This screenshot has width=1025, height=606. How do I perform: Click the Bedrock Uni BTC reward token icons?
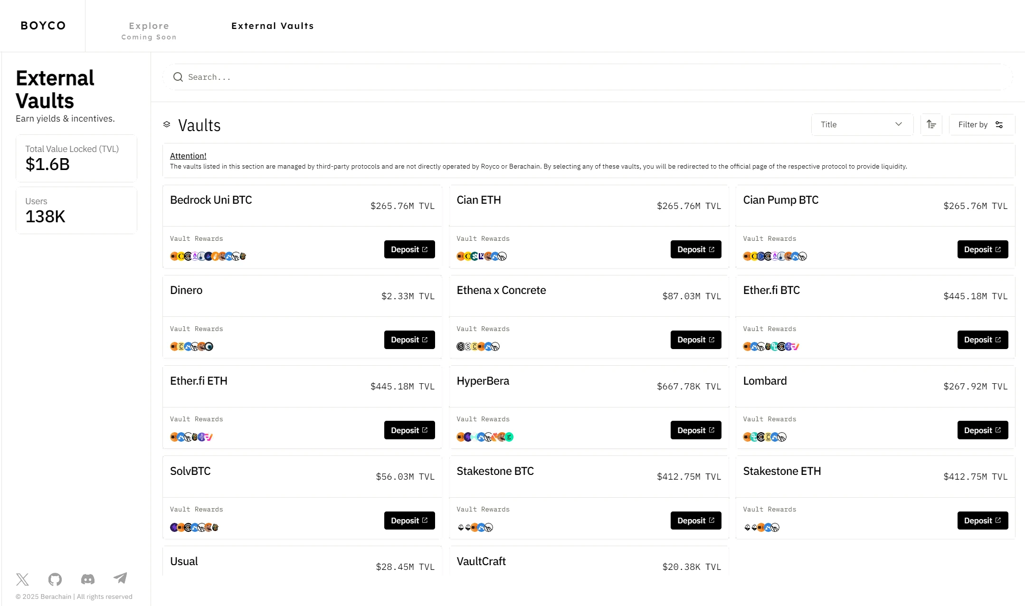[208, 256]
